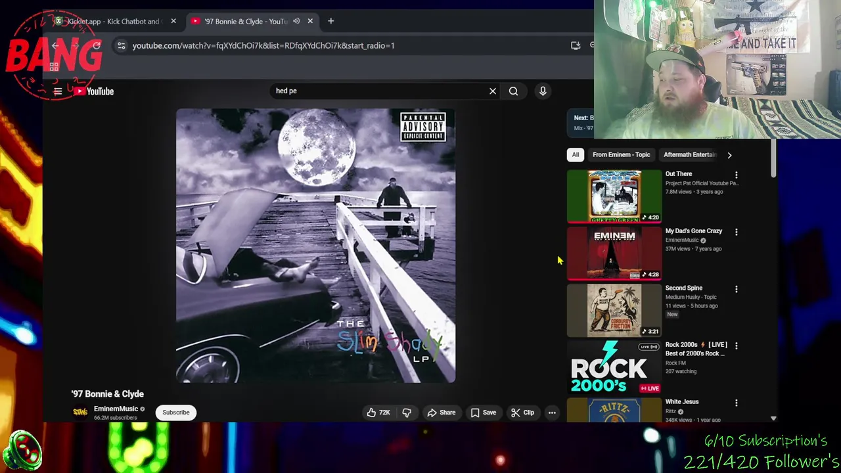Click the White Jesus title

pos(682,401)
